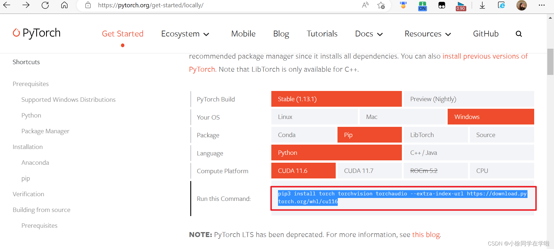Select the Stable (1.13.1) build option
554x249 pixels.
pyautogui.click(x=337, y=99)
